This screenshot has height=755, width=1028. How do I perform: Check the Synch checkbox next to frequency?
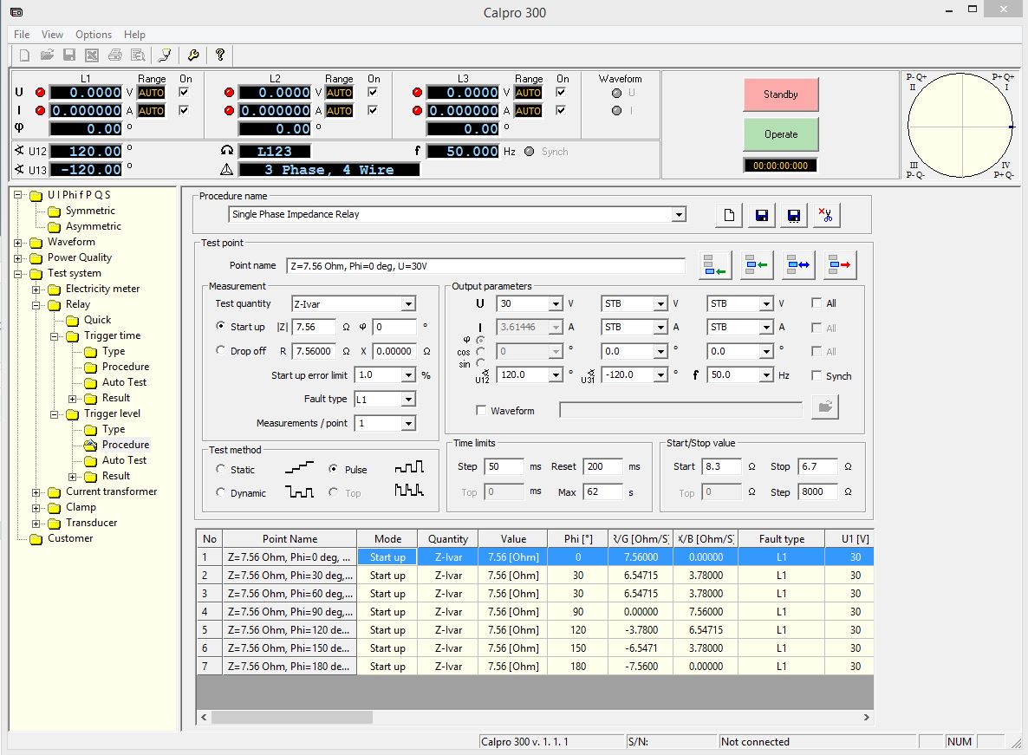(817, 375)
